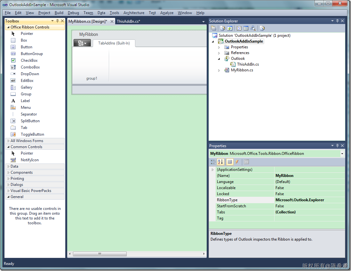This screenshot has height=271, width=351.
Task: Click the last Solution Explorer toolbar icon
Action: click(262, 28)
